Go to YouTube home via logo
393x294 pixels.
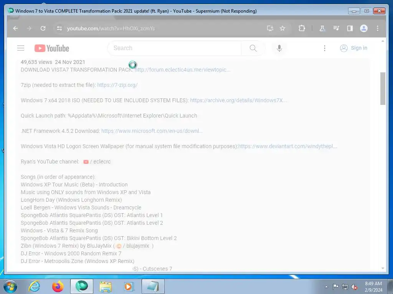tap(52, 48)
